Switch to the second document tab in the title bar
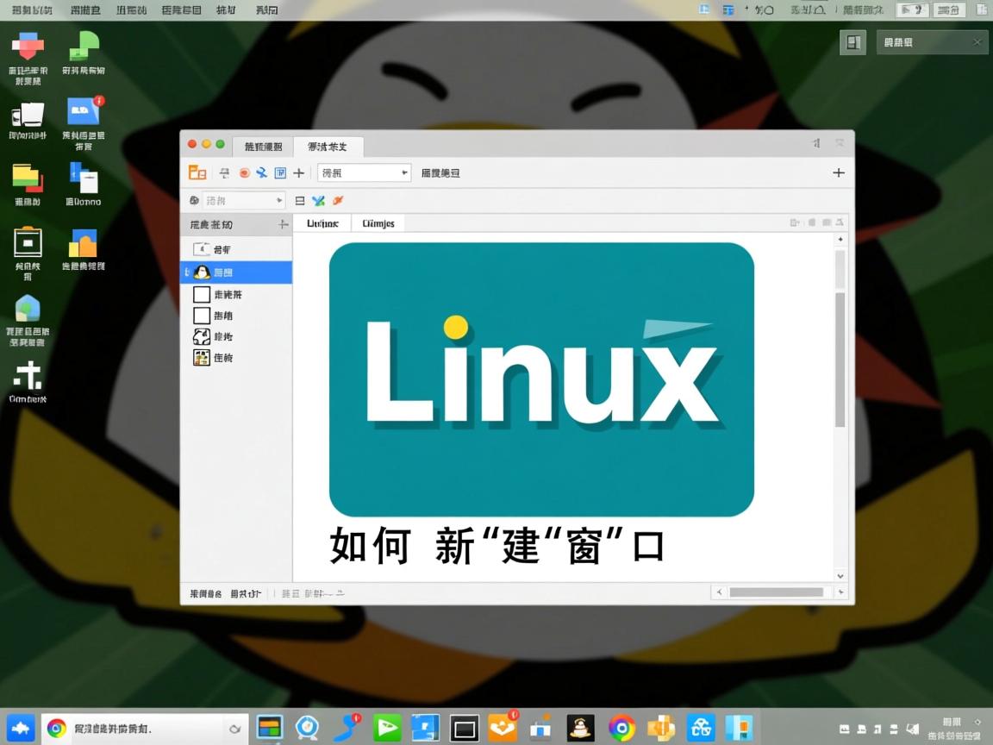The image size is (993, 745). click(328, 147)
